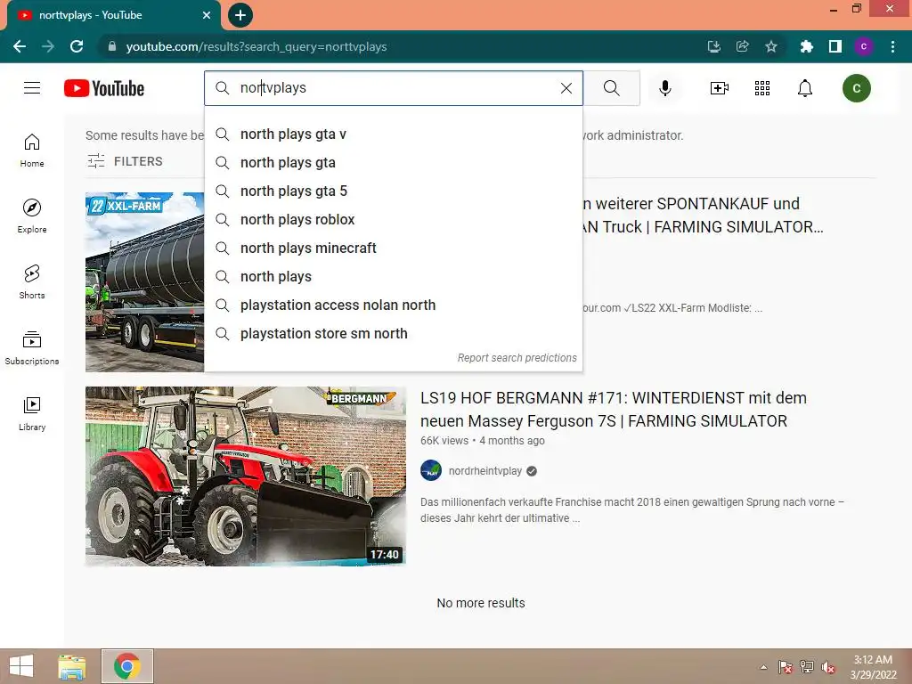Open Explore in the sidebar

(x=32, y=216)
